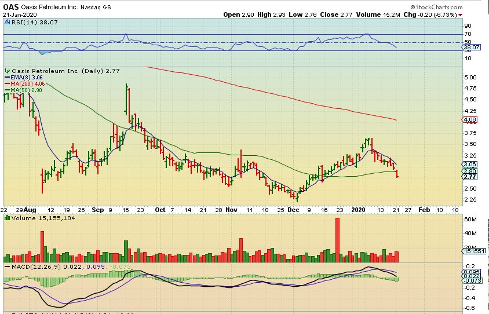Click the red down-arrow next to Chg
Screen dimensions: 489x314
[460, 15]
